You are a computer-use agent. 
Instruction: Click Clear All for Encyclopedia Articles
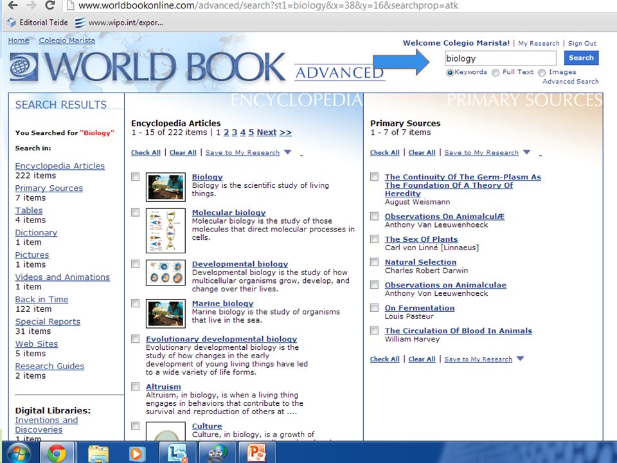coord(183,153)
